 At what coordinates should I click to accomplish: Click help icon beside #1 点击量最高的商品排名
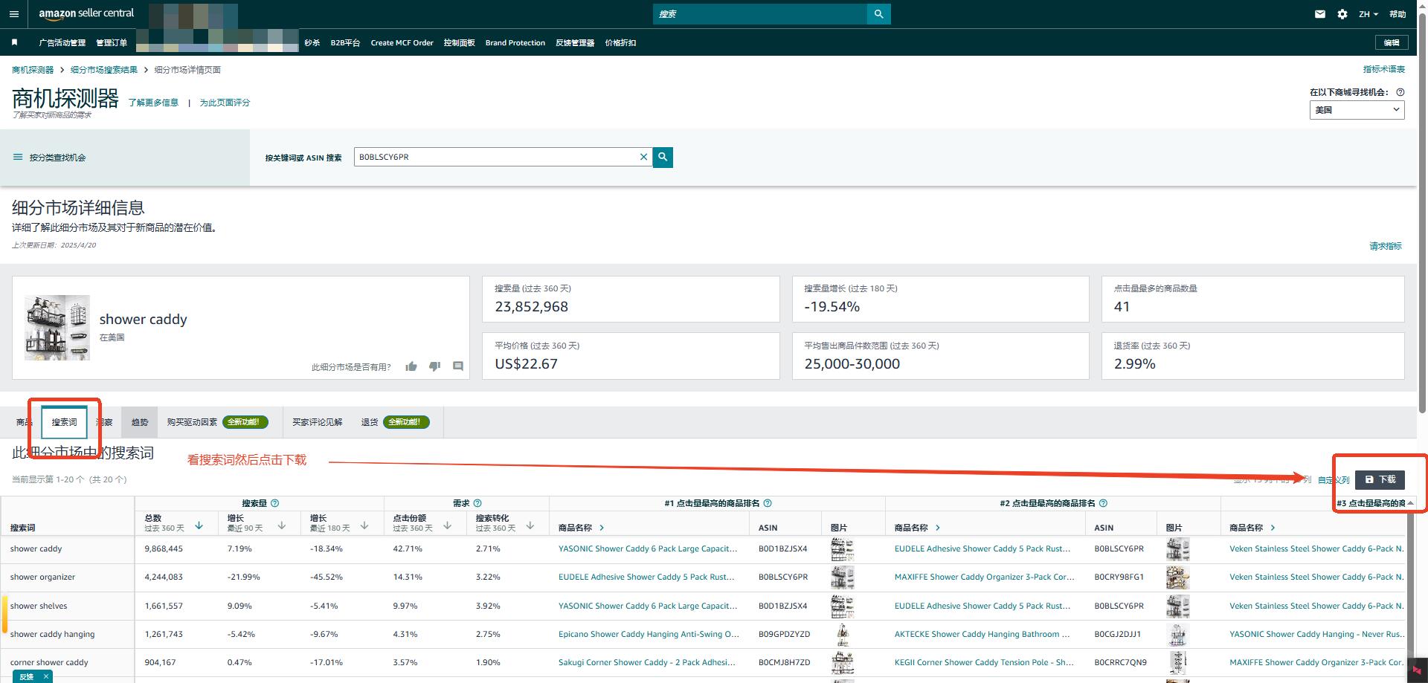tap(768, 503)
